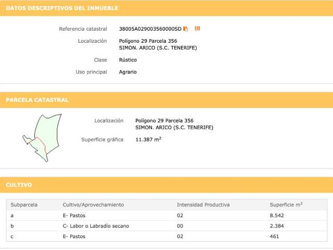Copy the cadastral reference with the copy icon

[x=186, y=29]
